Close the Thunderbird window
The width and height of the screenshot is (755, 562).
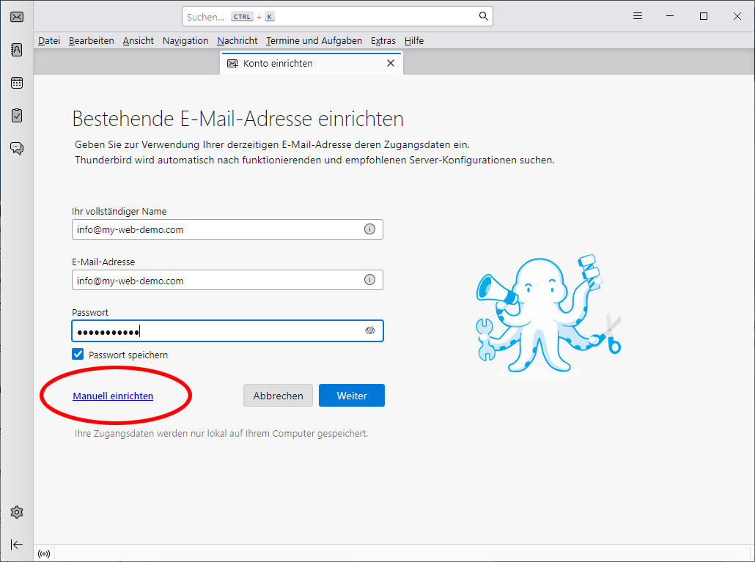click(x=737, y=16)
